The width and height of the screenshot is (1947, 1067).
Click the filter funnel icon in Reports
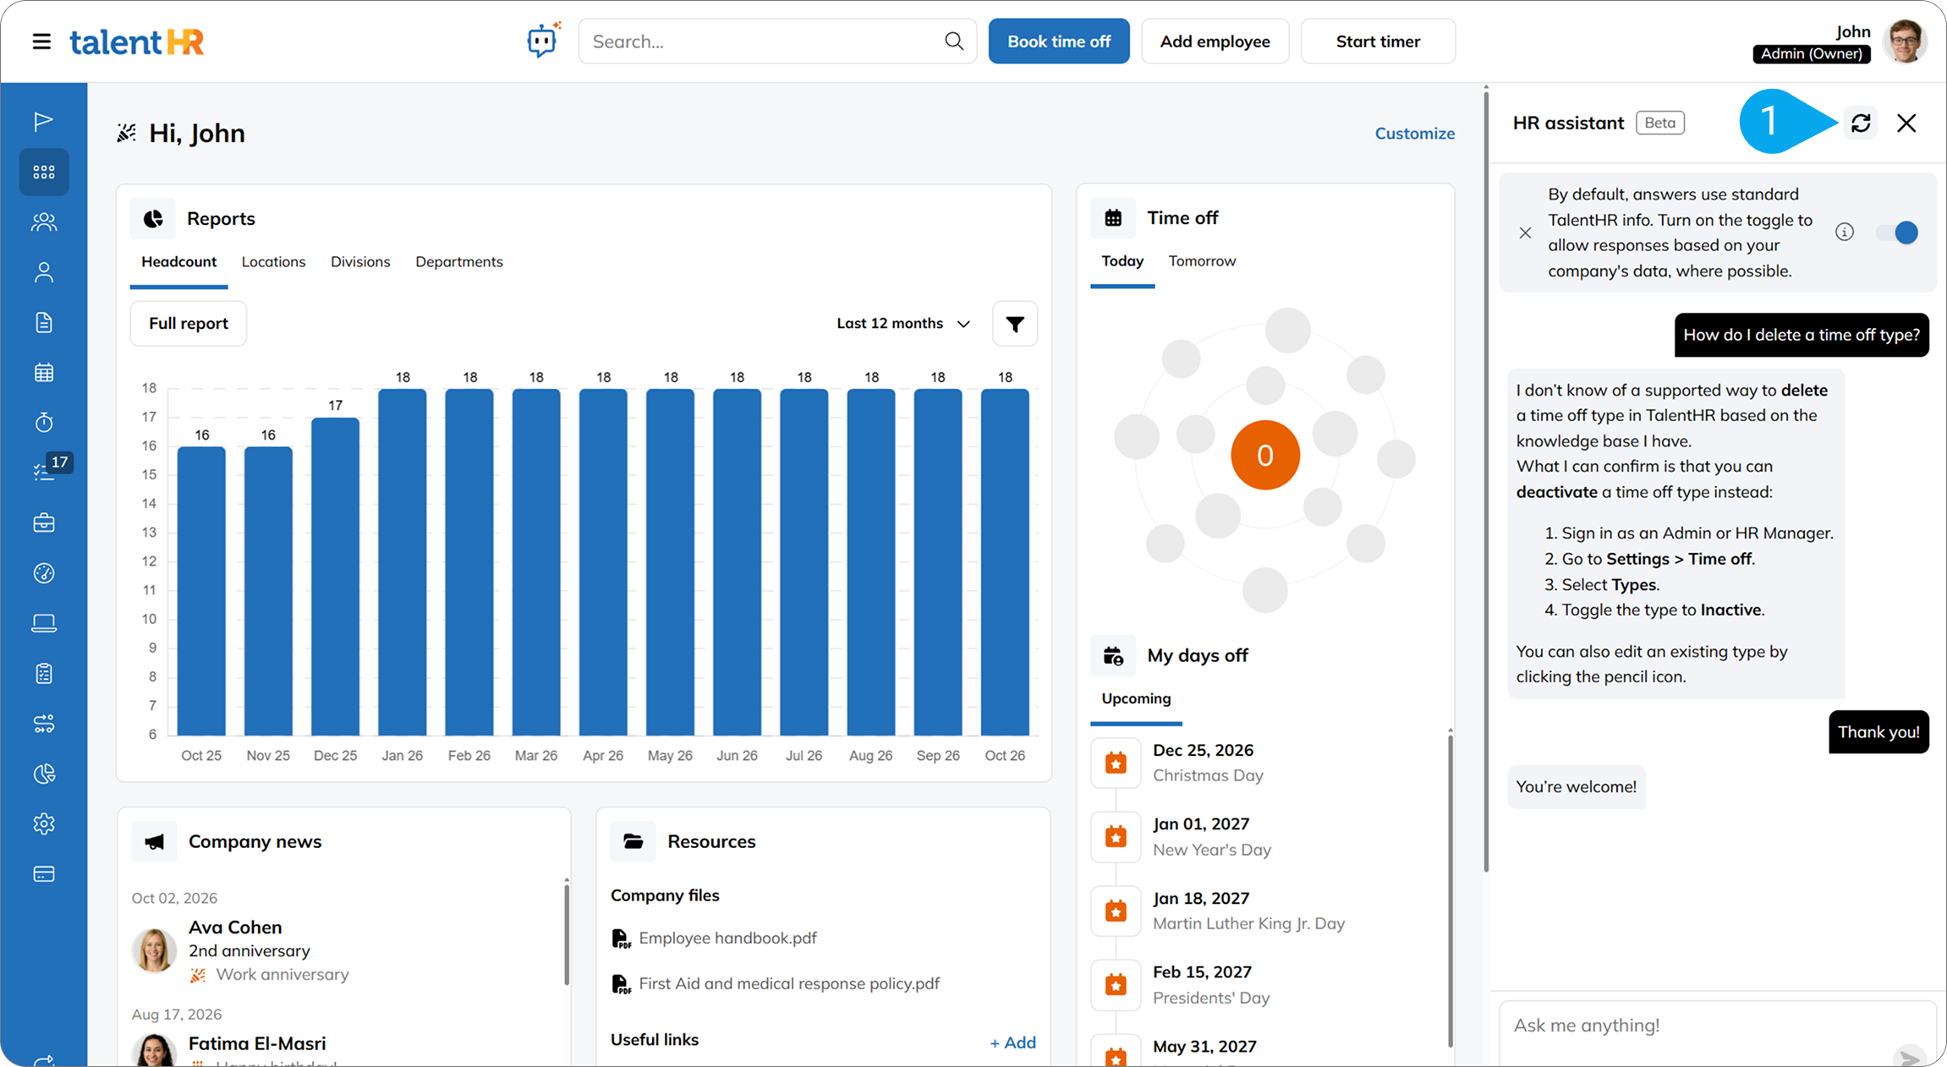(1015, 324)
